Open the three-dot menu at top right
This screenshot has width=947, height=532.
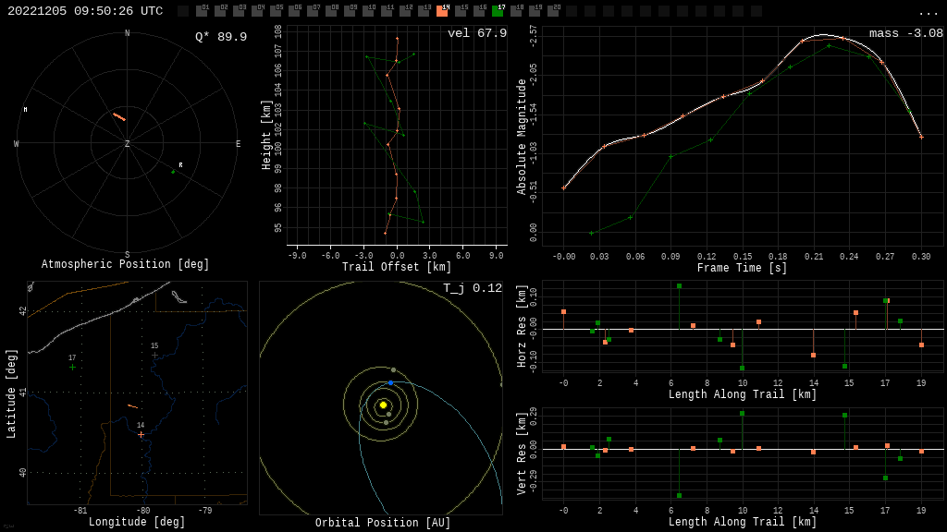click(x=928, y=13)
